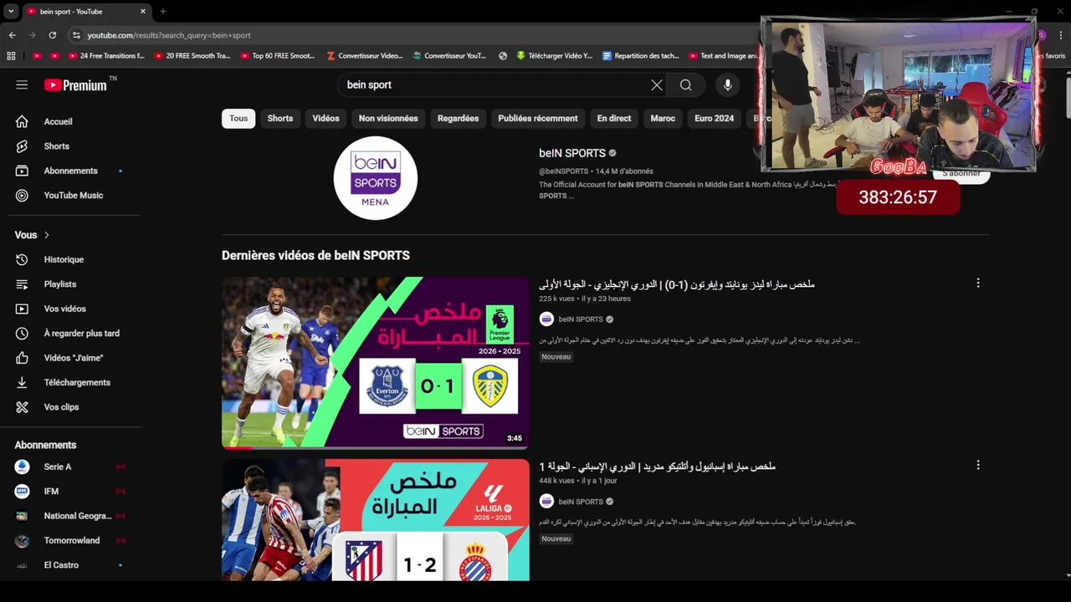
Task: Click the browser back arrow
Action: pyautogui.click(x=12, y=35)
